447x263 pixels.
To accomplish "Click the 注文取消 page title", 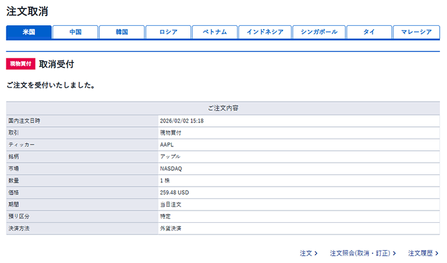I will click(27, 11).
